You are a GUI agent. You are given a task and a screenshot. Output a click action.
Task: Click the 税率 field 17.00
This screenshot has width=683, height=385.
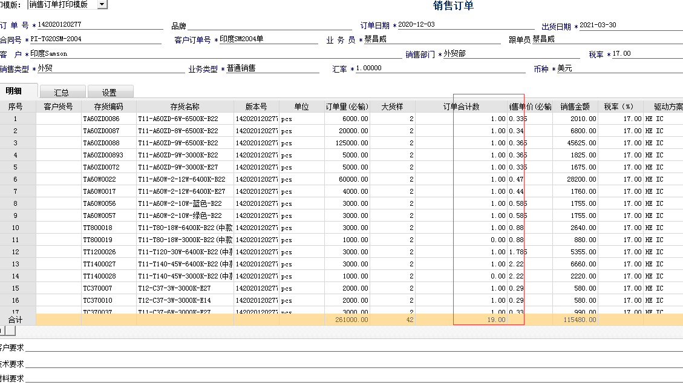pos(647,54)
